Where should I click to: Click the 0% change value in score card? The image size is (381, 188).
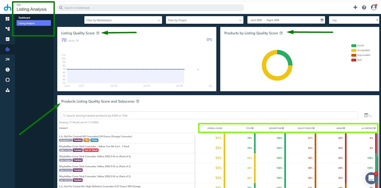pos(209,40)
